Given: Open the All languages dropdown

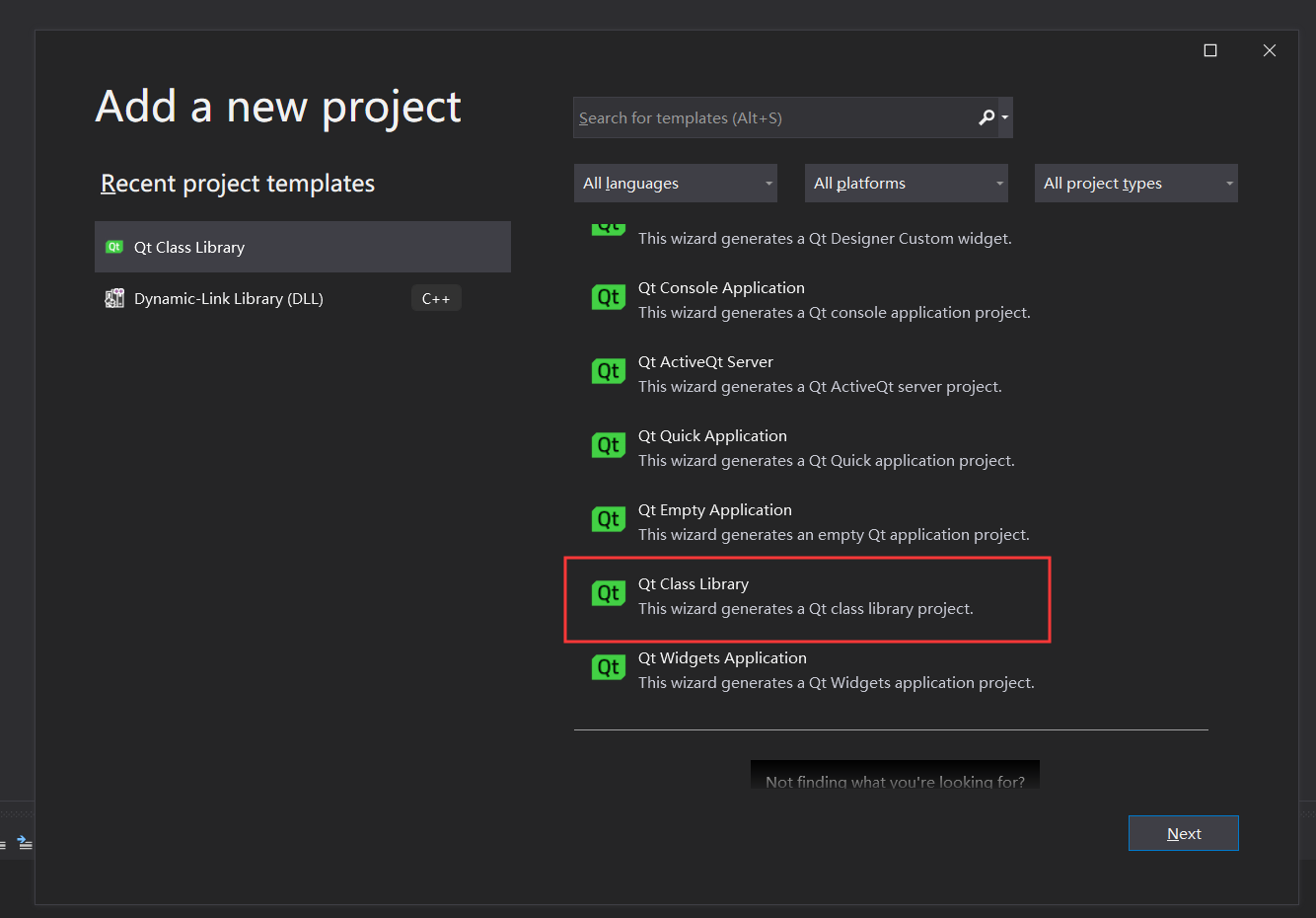Looking at the screenshot, I should (675, 183).
